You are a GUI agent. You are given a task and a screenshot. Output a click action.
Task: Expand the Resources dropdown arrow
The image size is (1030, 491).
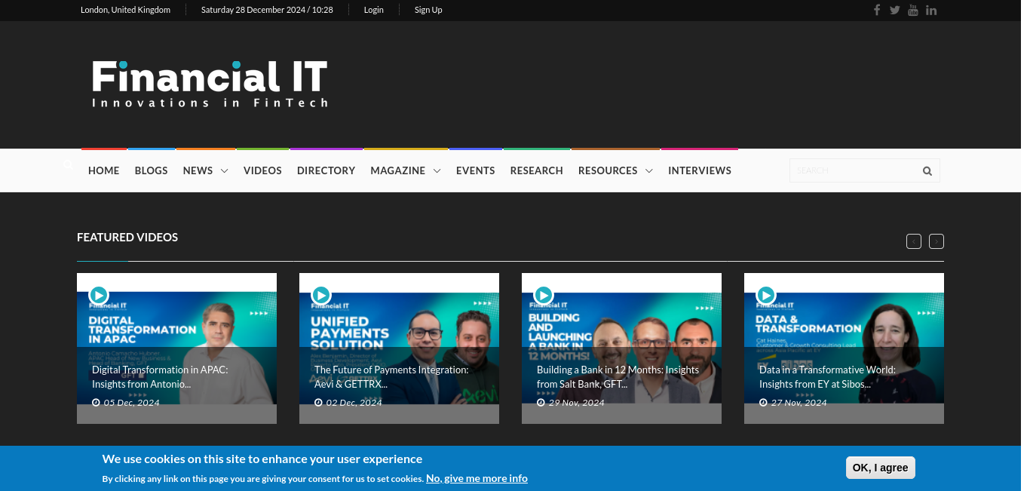coord(648,171)
